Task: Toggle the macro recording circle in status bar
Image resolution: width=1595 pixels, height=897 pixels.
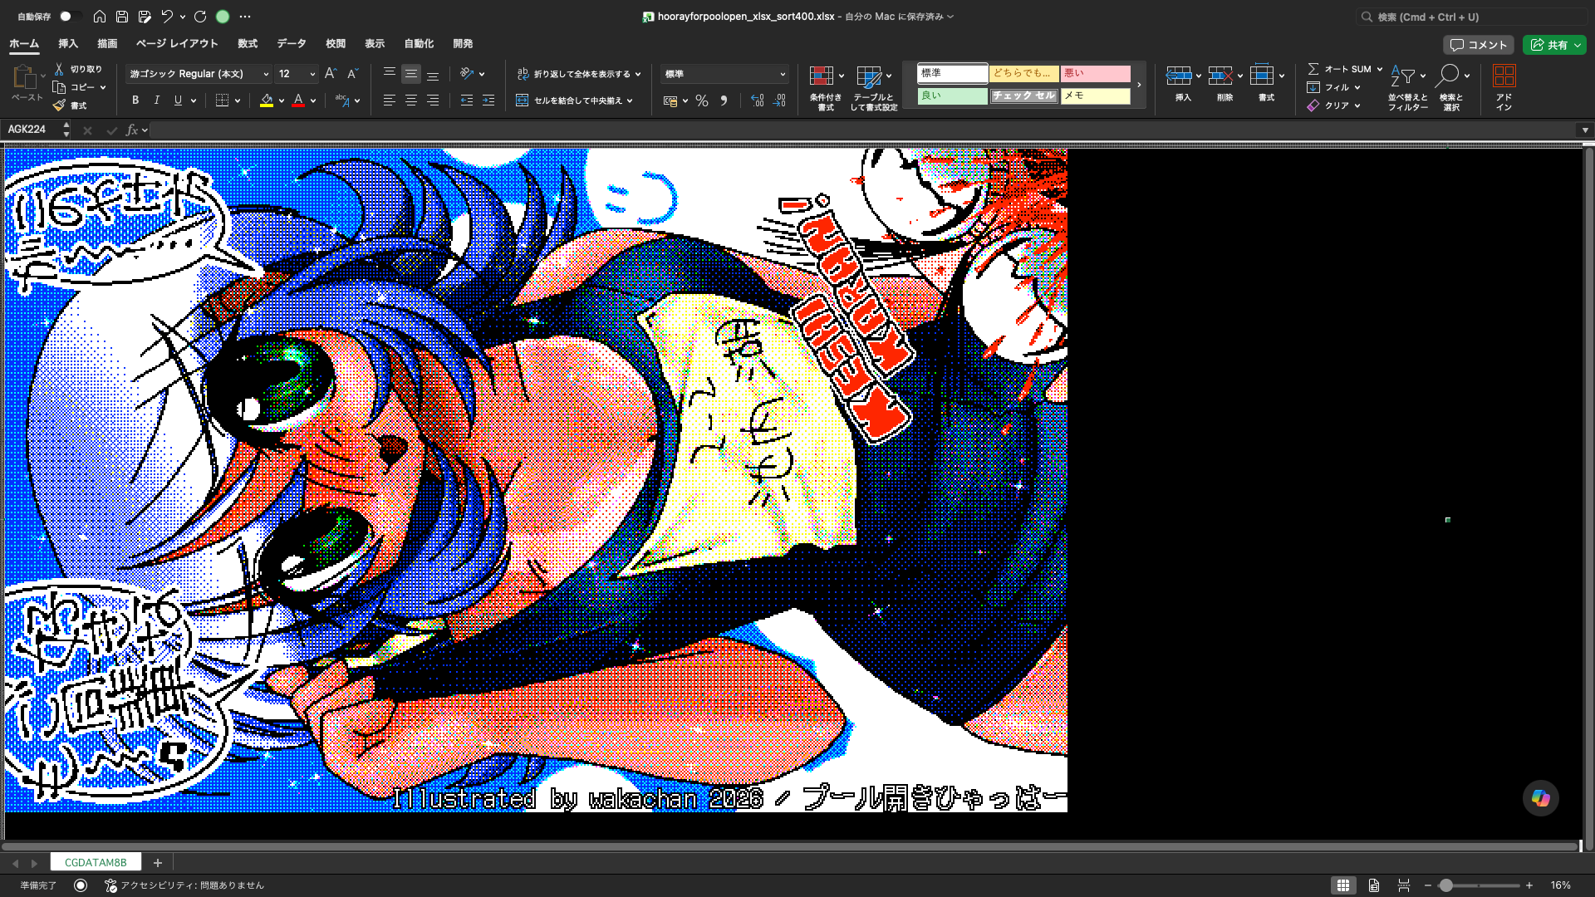Action: (x=81, y=885)
